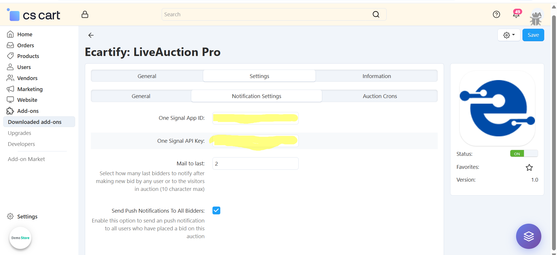Click the Mail to last input field
This screenshot has width=557, height=255.
255,164
